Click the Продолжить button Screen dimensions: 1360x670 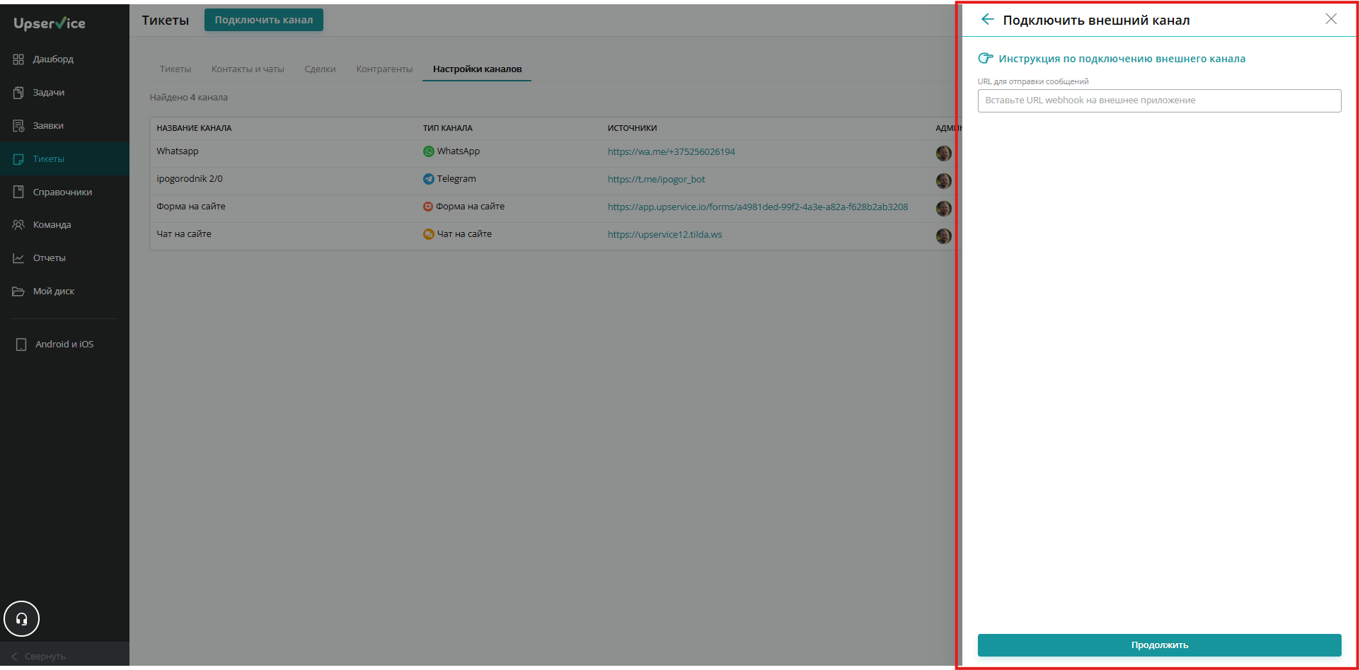click(x=1159, y=645)
